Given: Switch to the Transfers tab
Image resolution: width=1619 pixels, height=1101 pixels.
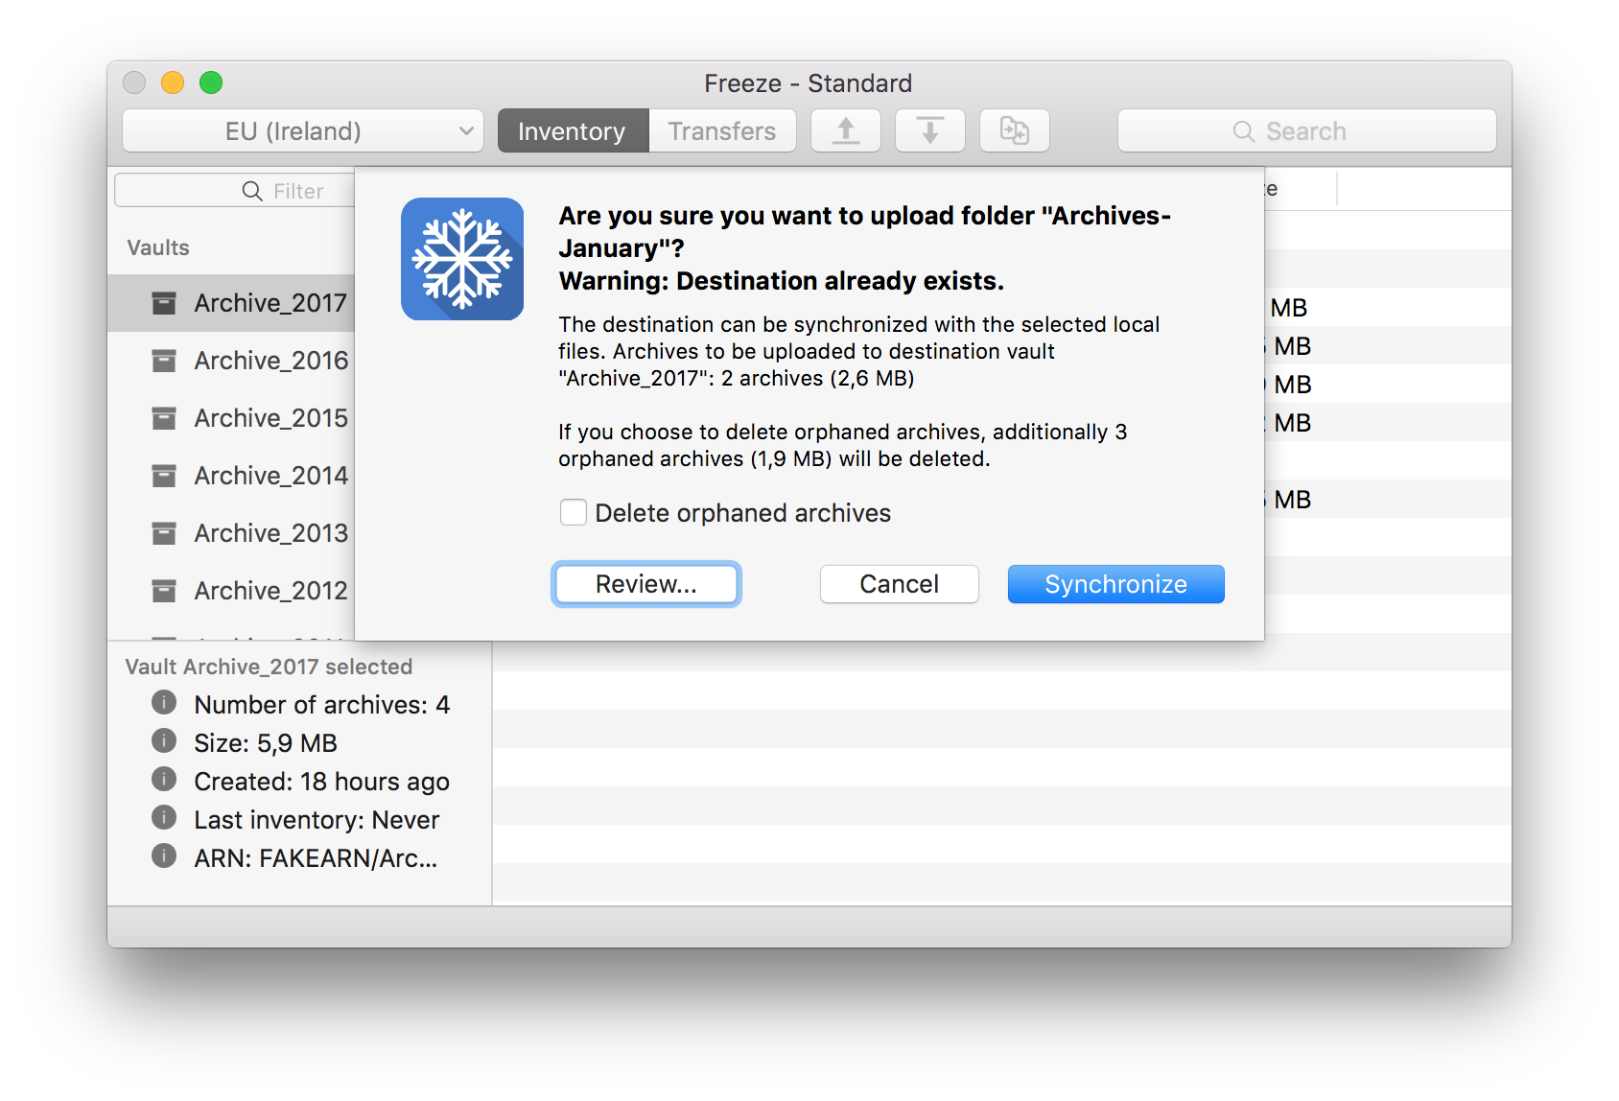Looking at the screenshot, I should coord(722,130).
